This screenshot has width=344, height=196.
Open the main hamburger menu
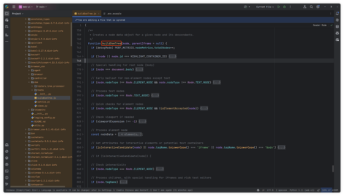14,7
